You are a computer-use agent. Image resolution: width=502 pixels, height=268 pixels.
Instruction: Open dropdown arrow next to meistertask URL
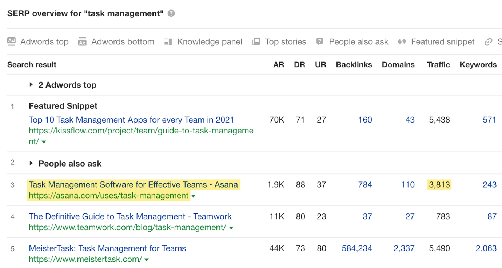click(x=147, y=260)
